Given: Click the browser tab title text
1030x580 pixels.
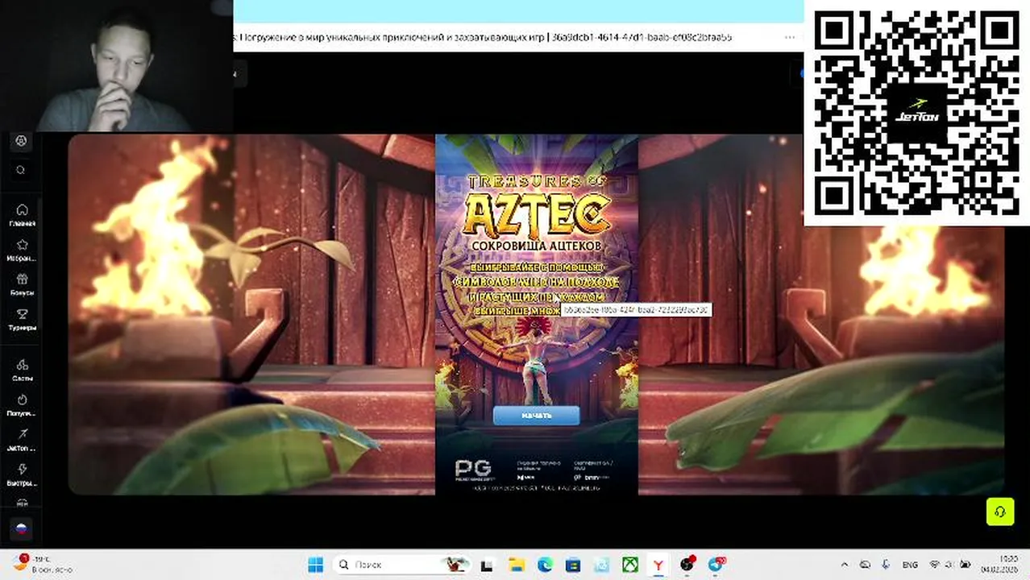Looking at the screenshot, I should 483,37.
